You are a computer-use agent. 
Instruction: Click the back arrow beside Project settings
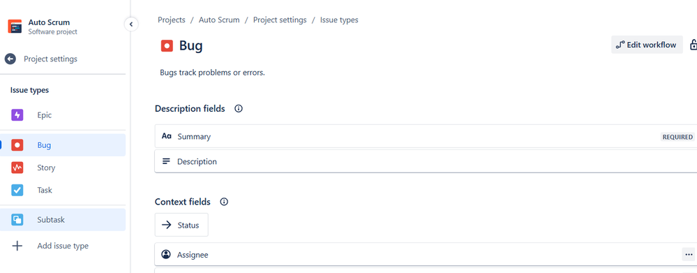[10, 59]
